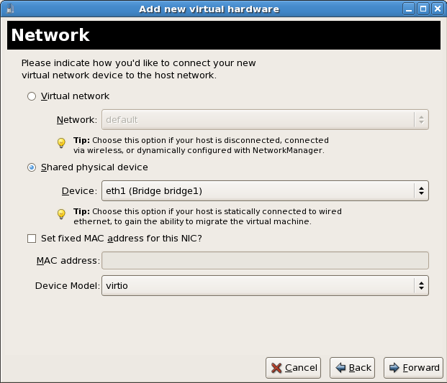Click the window menu icon in title bar
The image size is (447, 383).
(x=8, y=9)
